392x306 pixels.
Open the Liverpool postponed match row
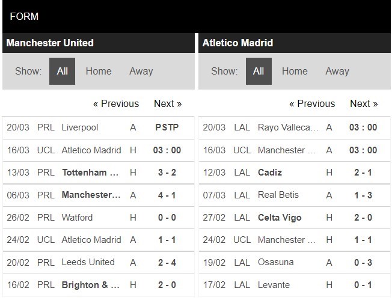coord(99,127)
